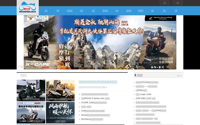Open the Moto Morini X-CAPE 1200 banner ad

(40, 42)
